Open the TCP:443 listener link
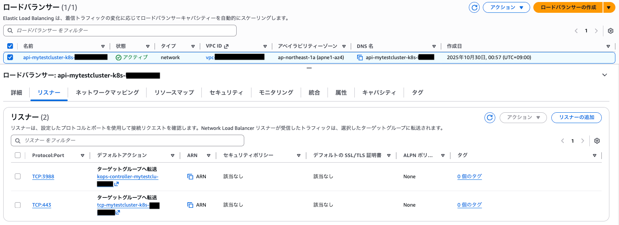This screenshot has height=225, width=619. [42, 205]
